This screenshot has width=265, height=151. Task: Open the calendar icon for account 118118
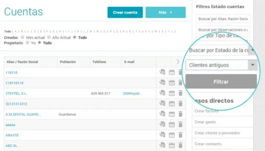(x=172, y=73)
